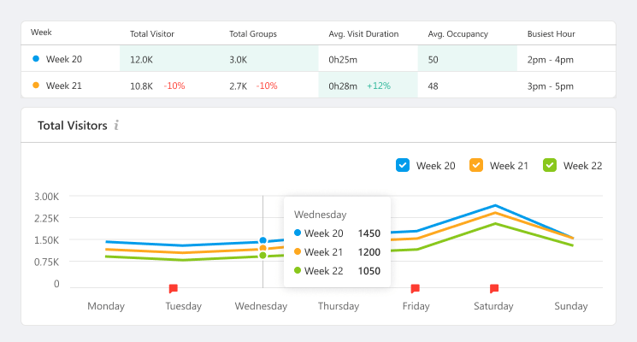Click the info icon beside Total Visitors
637x342 pixels.
tap(116, 126)
